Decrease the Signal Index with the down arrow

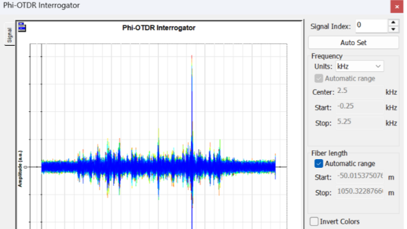click(393, 29)
